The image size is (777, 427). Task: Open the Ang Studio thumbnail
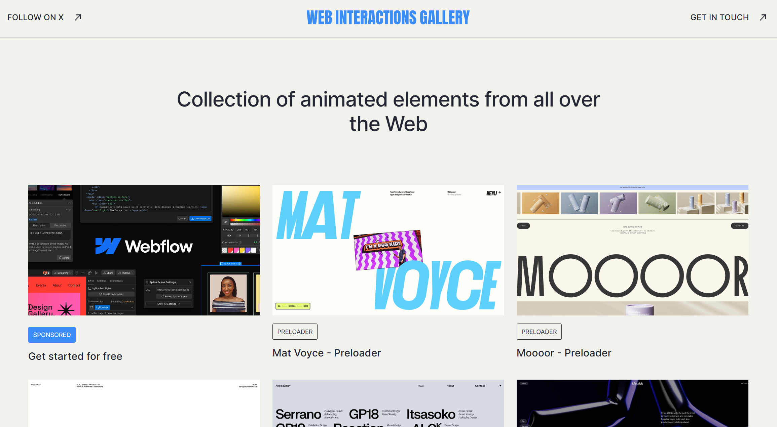point(388,403)
